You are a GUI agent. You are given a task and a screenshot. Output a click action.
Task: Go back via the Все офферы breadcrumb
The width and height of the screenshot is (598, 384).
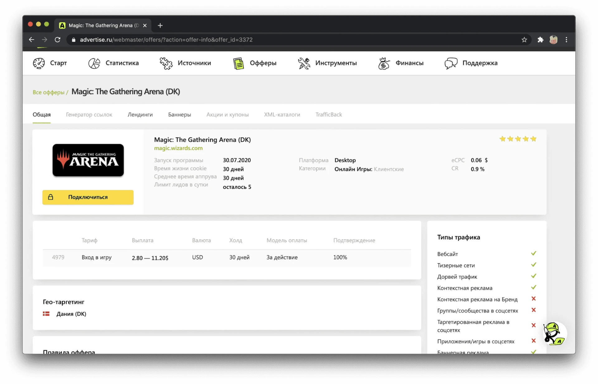(x=49, y=92)
